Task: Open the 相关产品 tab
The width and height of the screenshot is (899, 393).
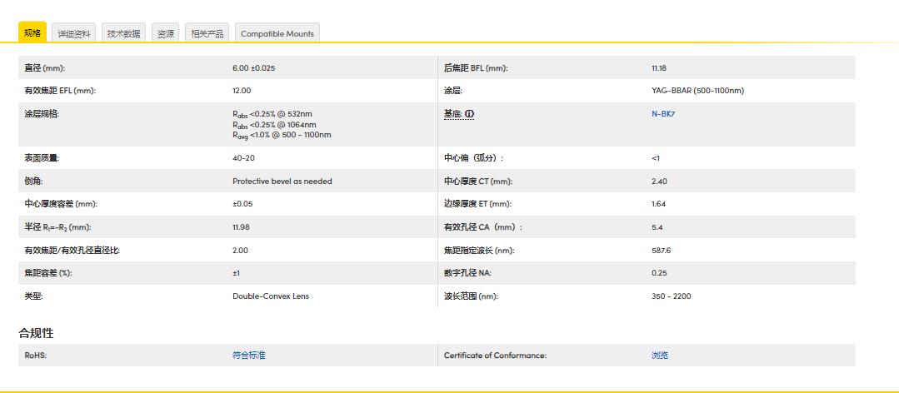Action: [x=207, y=34]
